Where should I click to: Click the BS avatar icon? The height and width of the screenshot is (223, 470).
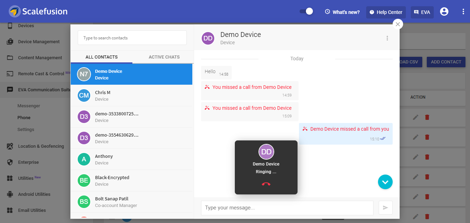pyautogui.click(x=84, y=202)
